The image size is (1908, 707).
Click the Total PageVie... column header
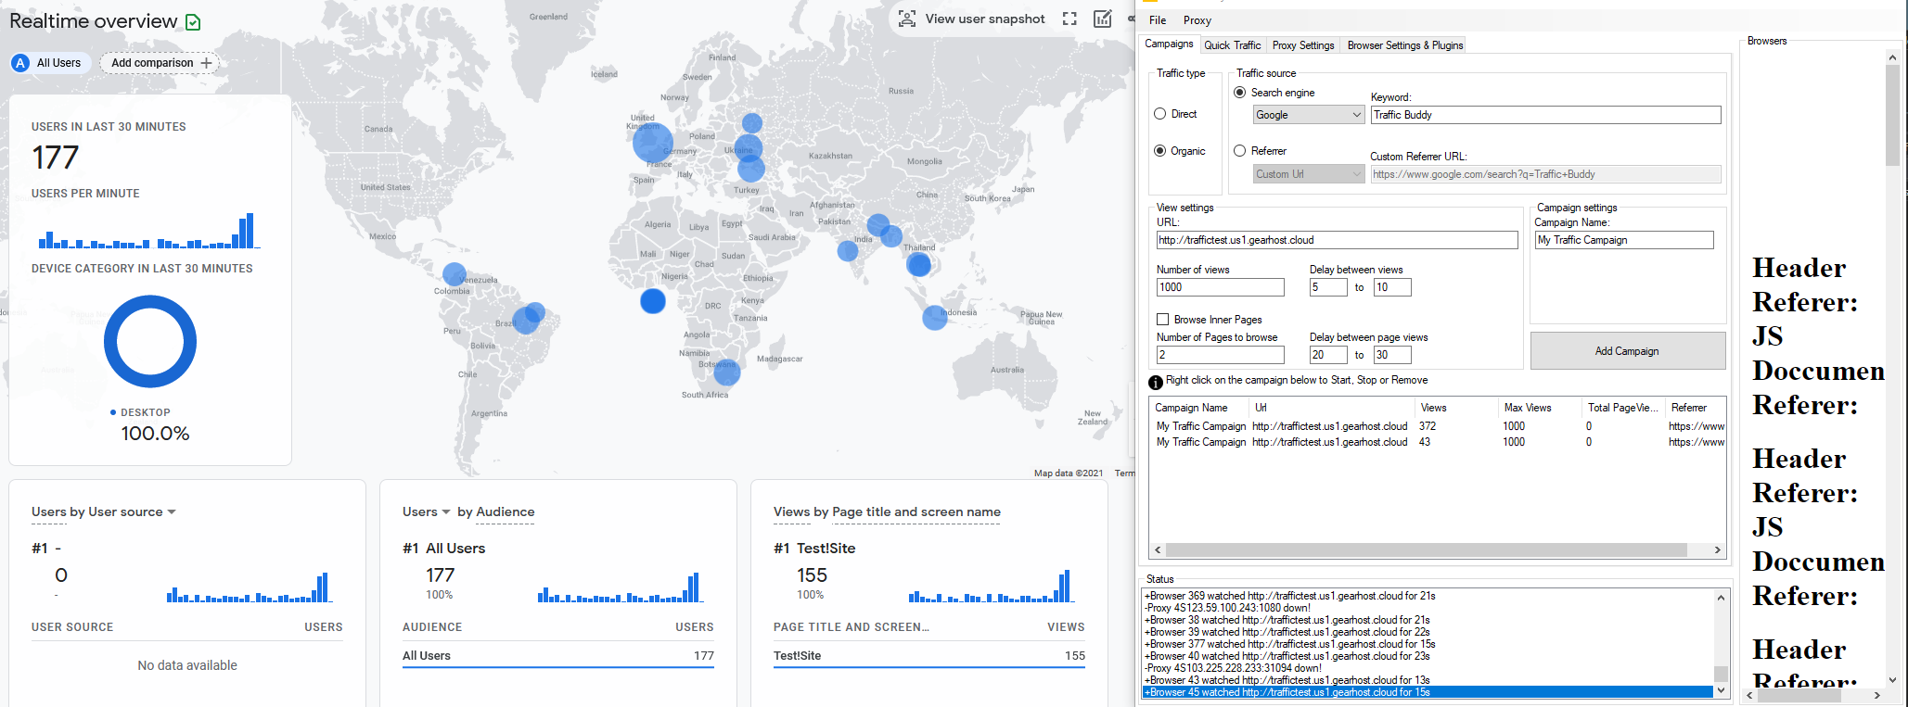(x=1622, y=408)
